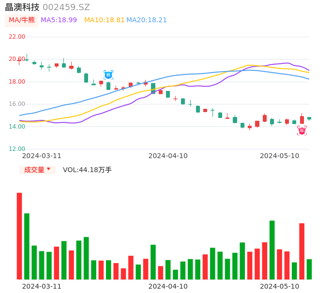Click 2024-03-11 date under price chart
The height and width of the screenshot is (293, 332).
(x=42, y=156)
